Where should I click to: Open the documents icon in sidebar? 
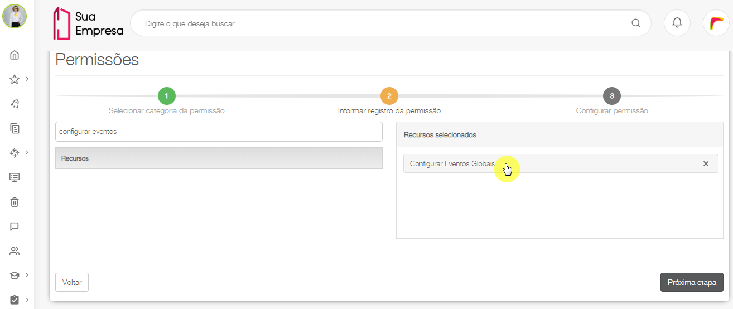coord(15,128)
